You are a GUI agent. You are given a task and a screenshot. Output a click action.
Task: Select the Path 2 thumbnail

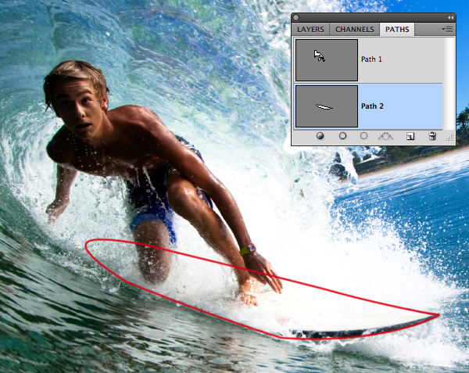(x=327, y=106)
